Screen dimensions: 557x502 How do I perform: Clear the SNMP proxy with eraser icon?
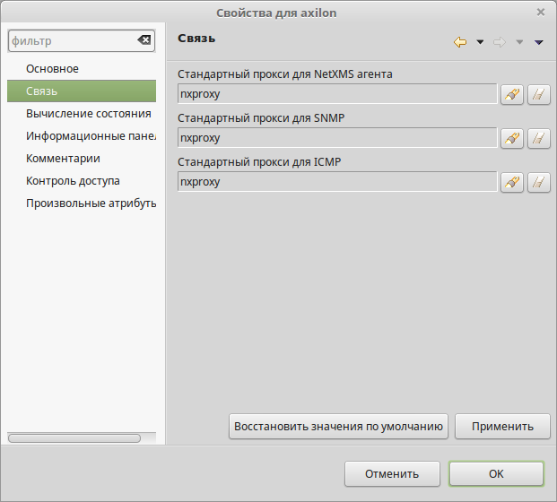pyautogui.click(x=538, y=138)
